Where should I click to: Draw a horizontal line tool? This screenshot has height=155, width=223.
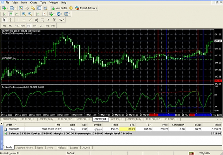click(x=24, y=20)
